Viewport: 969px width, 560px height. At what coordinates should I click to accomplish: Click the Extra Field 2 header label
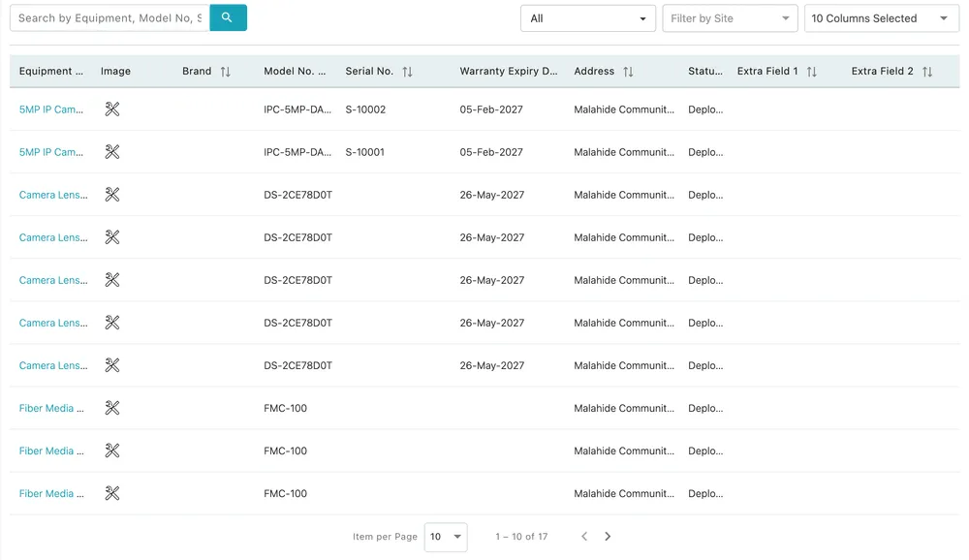882,71
